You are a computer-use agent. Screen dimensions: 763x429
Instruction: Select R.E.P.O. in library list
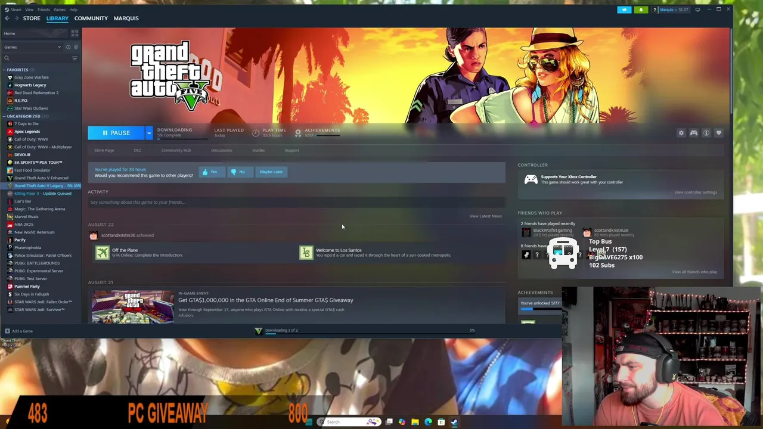tap(21, 101)
